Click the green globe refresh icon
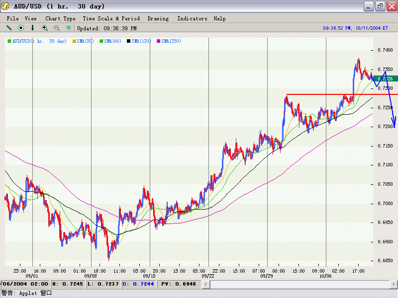 click(69, 28)
